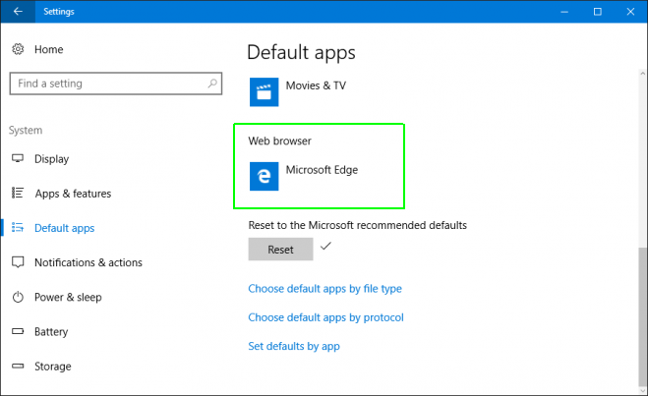
Task: Click the vertical scrollbar thumb
Action: pos(643,316)
